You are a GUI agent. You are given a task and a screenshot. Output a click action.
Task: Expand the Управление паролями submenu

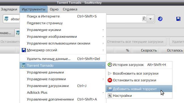pos(63,79)
